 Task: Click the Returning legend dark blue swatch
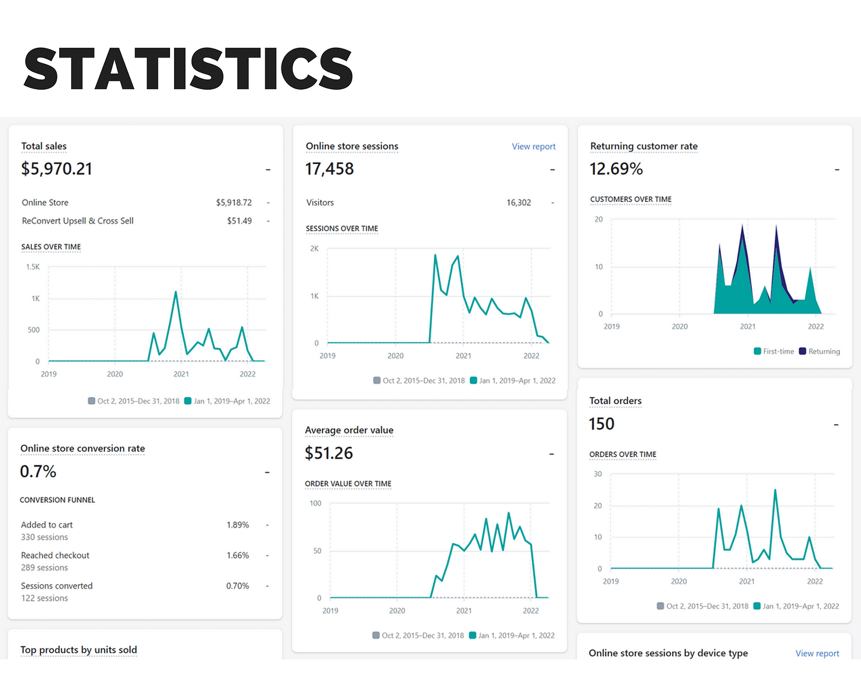(x=802, y=351)
